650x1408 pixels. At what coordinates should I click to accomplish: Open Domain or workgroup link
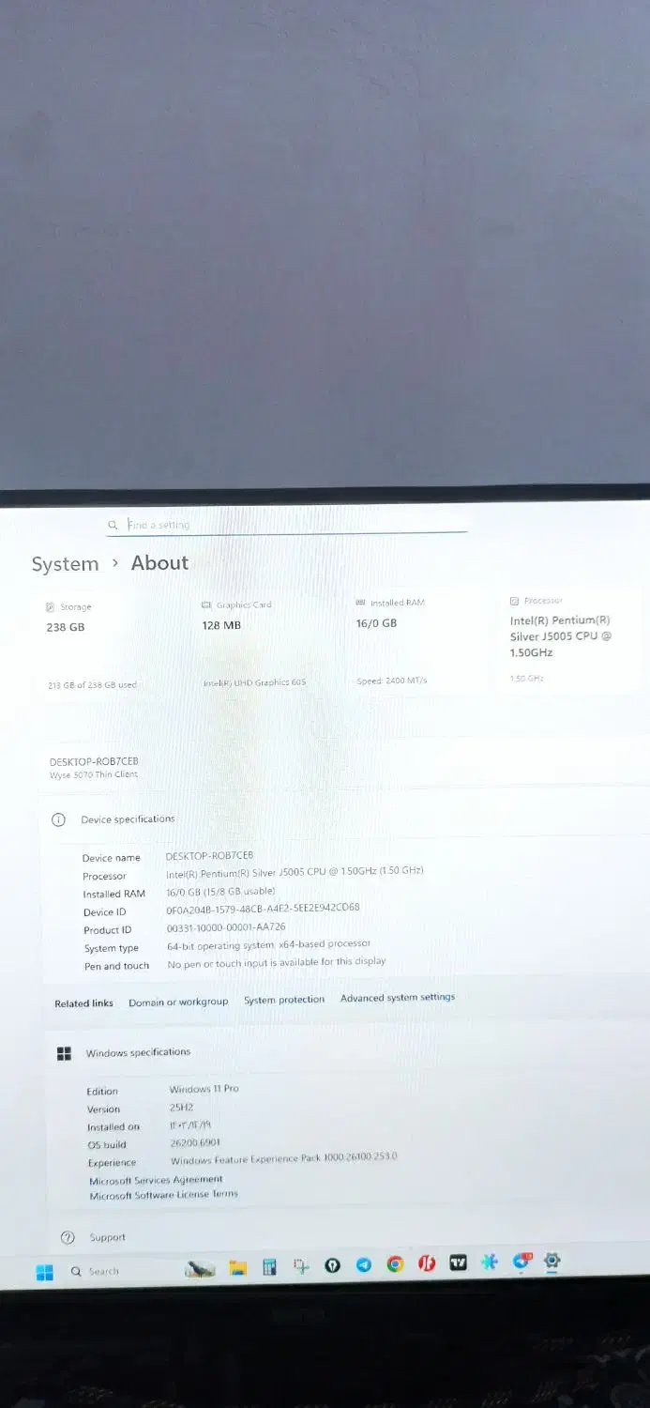click(x=178, y=1002)
